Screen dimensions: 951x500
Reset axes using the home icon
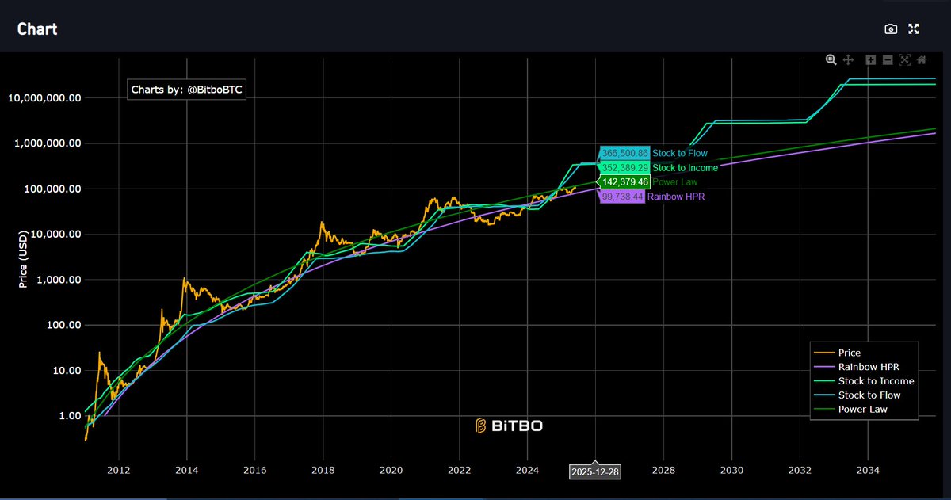[922, 59]
